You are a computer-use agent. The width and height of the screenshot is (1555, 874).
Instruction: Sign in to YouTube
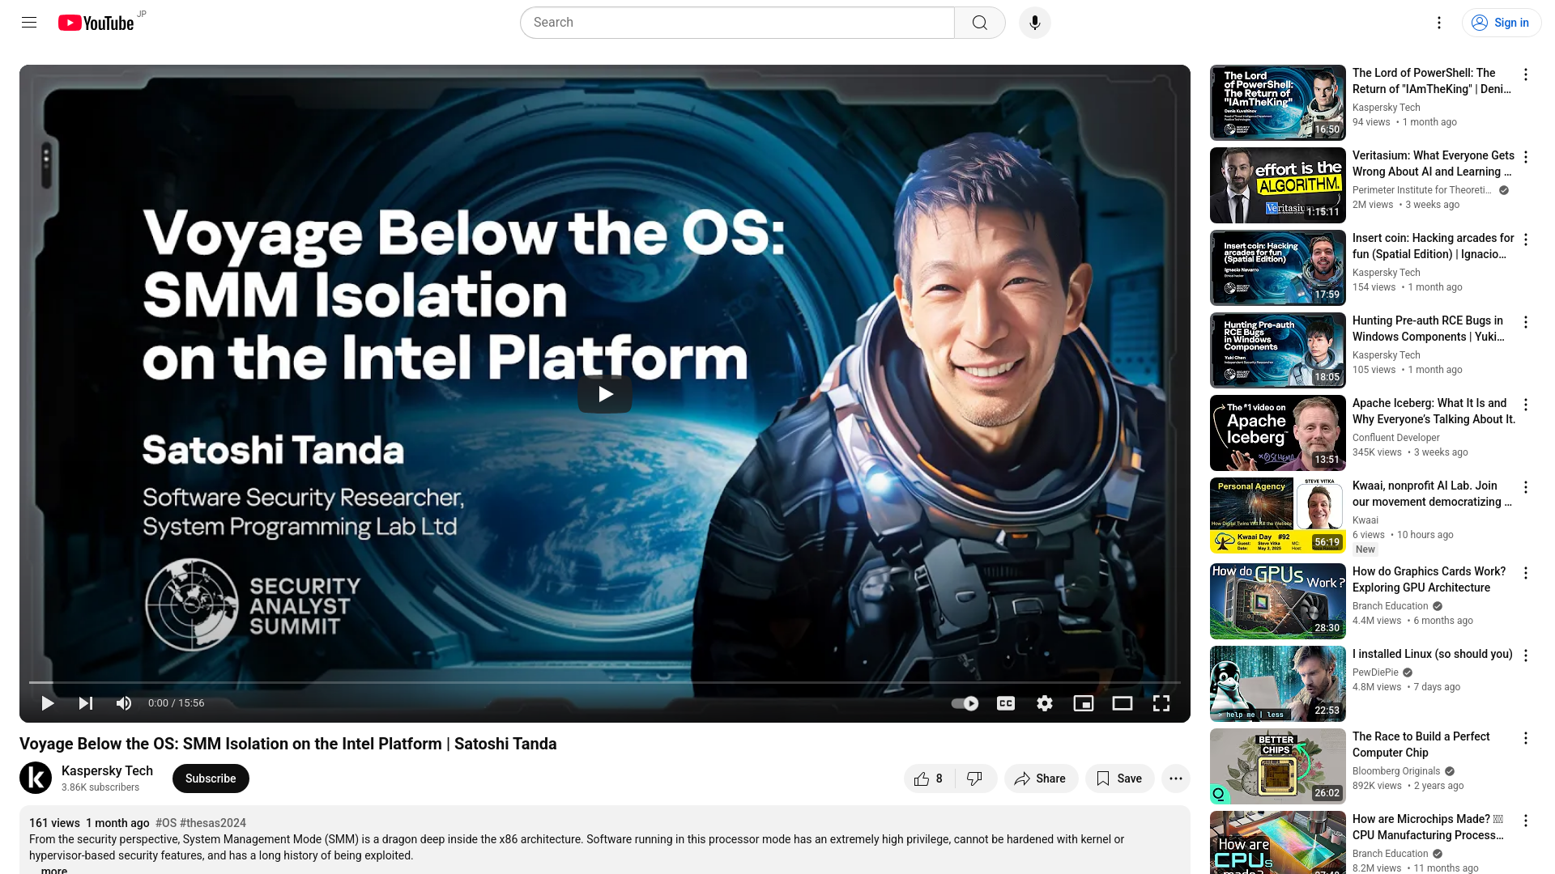pyautogui.click(x=1502, y=23)
